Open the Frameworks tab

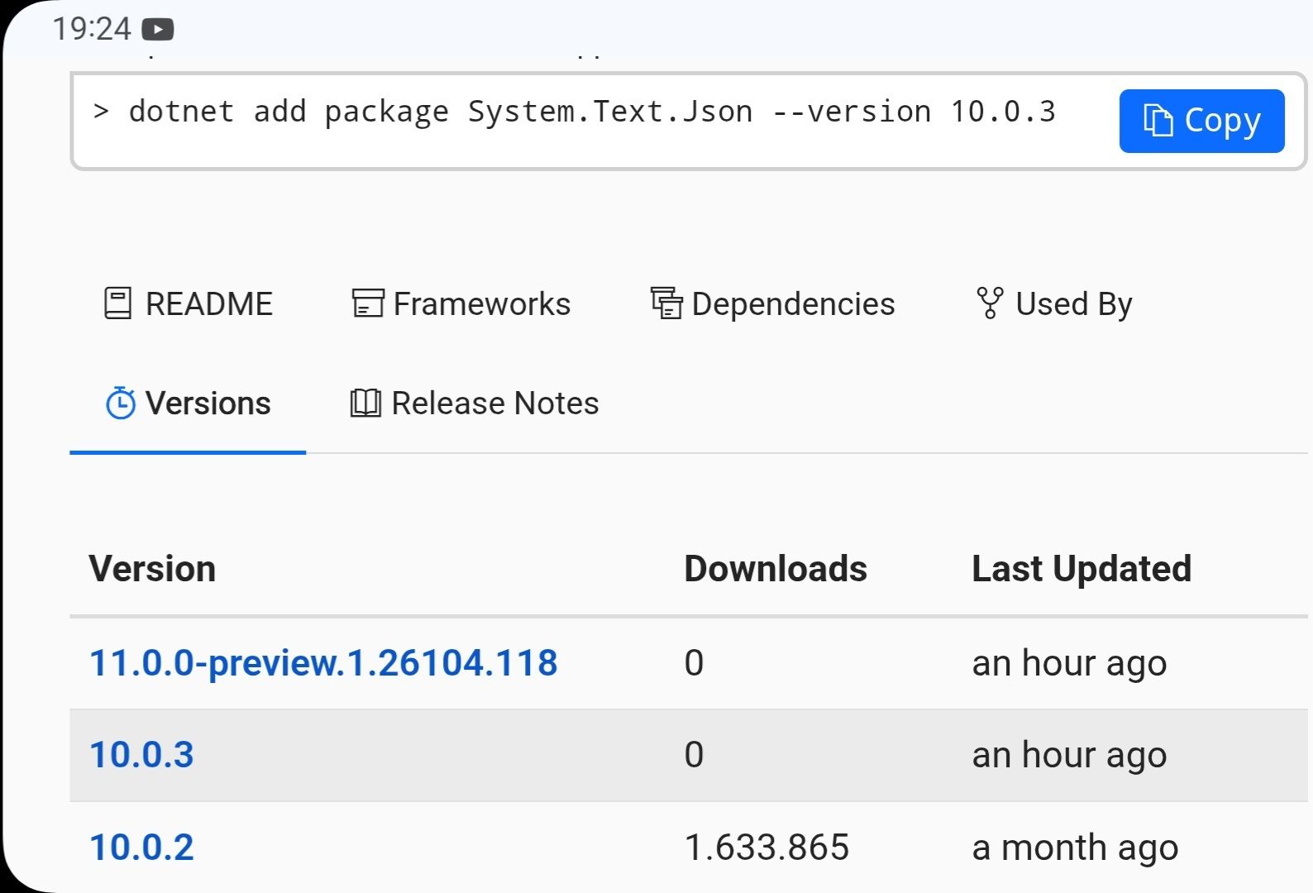click(481, 304)
